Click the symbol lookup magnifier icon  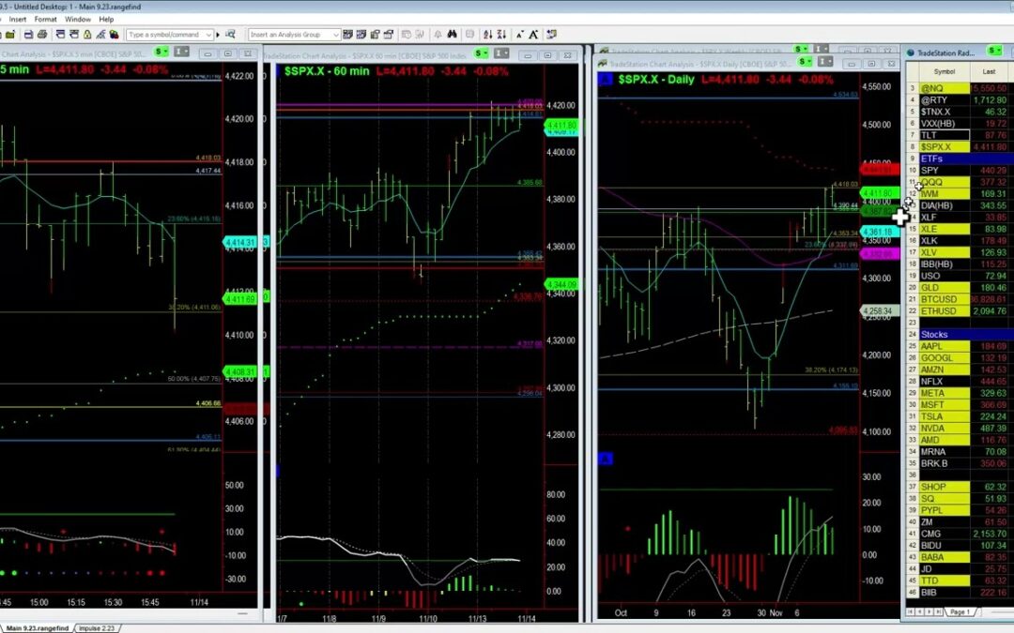(x=230, y=35)
